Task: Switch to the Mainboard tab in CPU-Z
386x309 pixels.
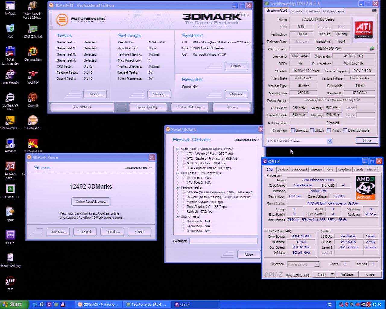Action: (x=299, y=170)
